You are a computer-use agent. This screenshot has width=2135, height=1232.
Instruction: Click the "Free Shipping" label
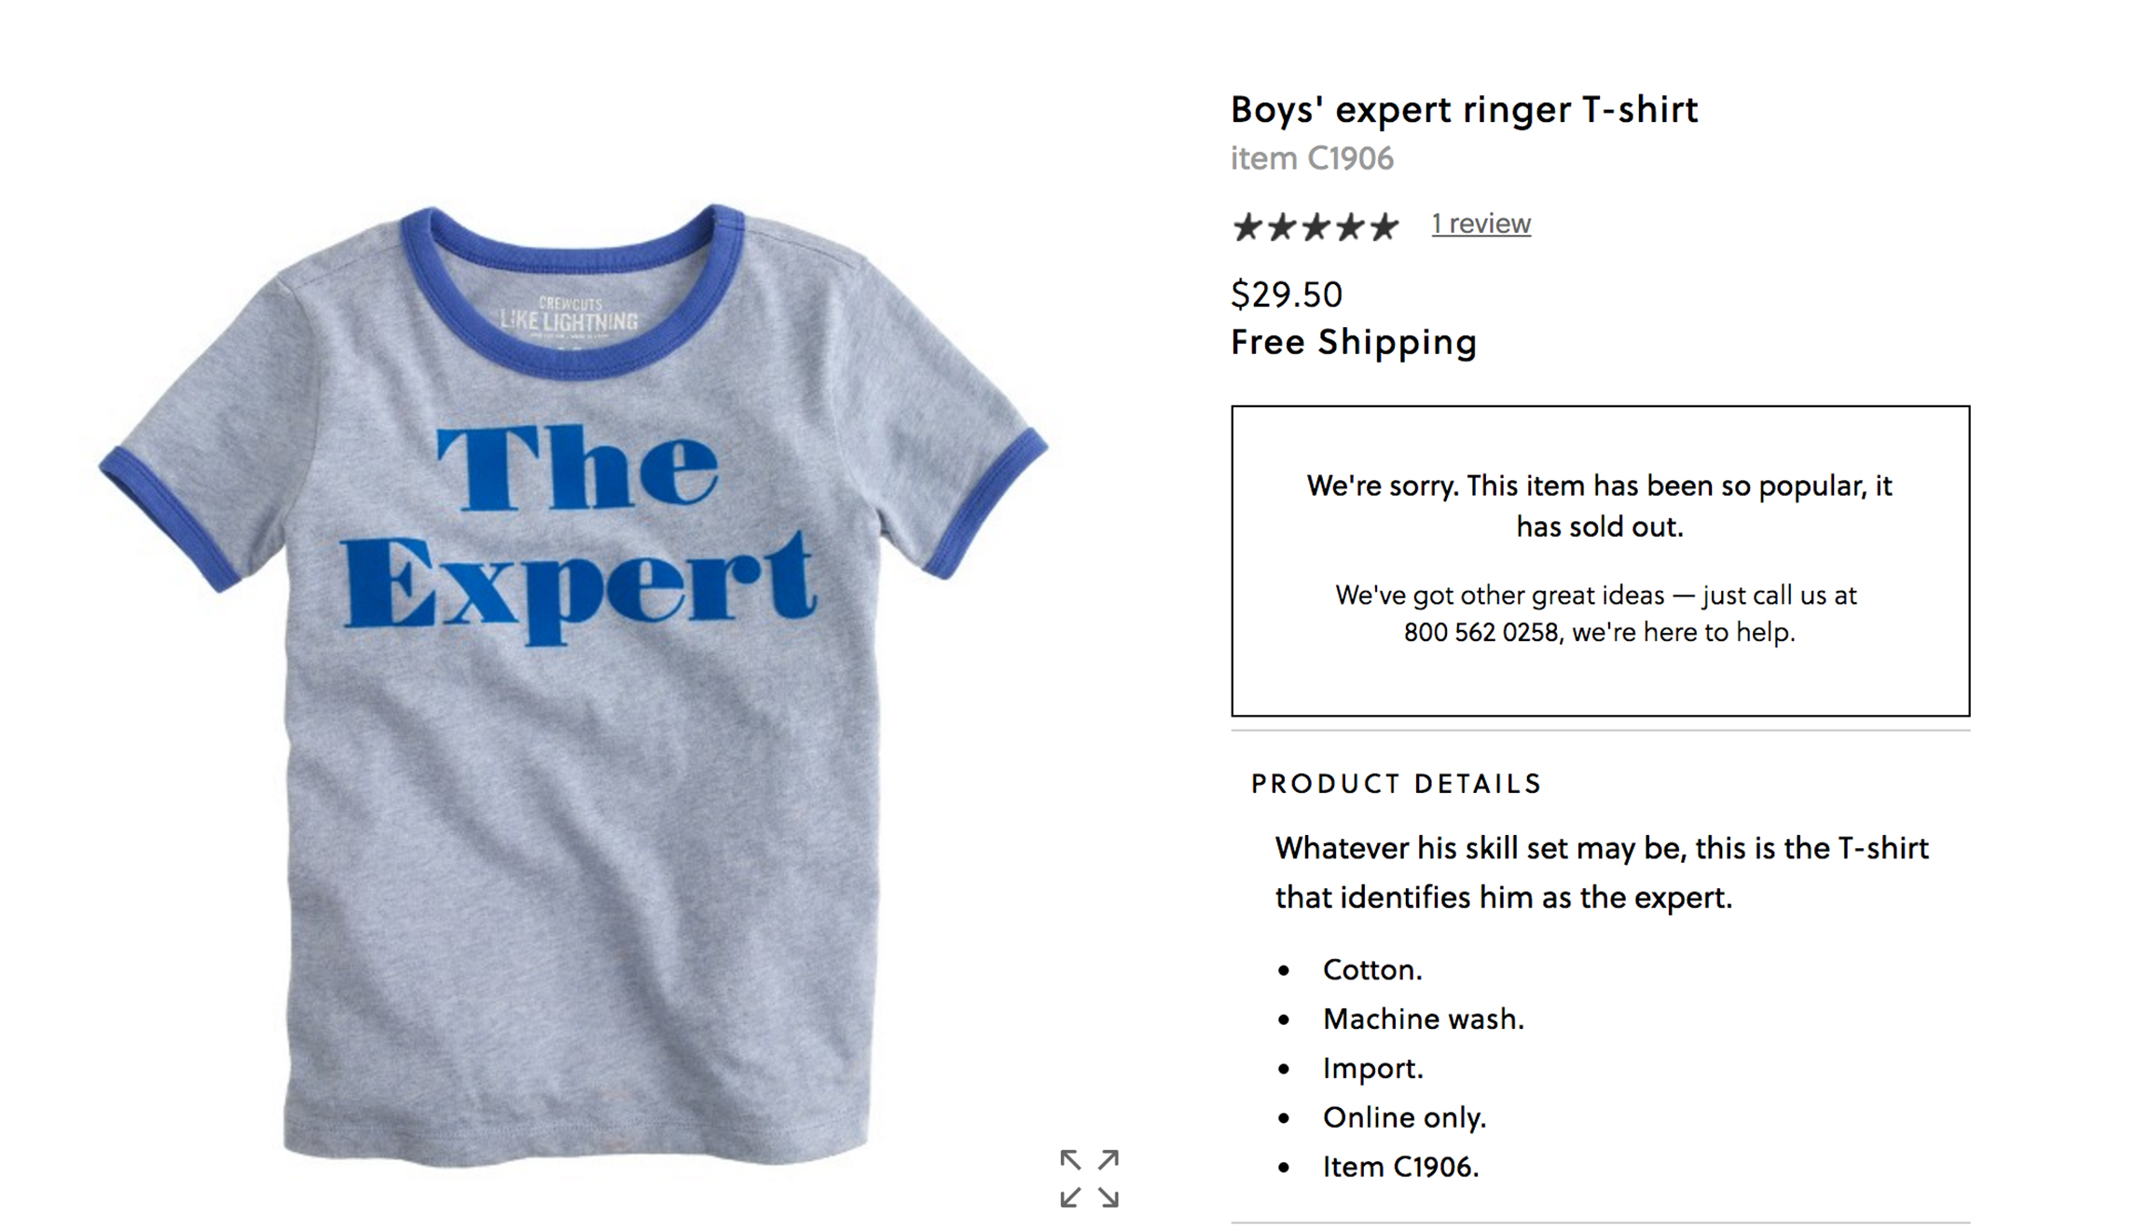(1354, 342)
